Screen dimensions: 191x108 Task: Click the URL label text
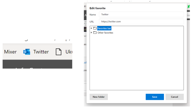92,22
